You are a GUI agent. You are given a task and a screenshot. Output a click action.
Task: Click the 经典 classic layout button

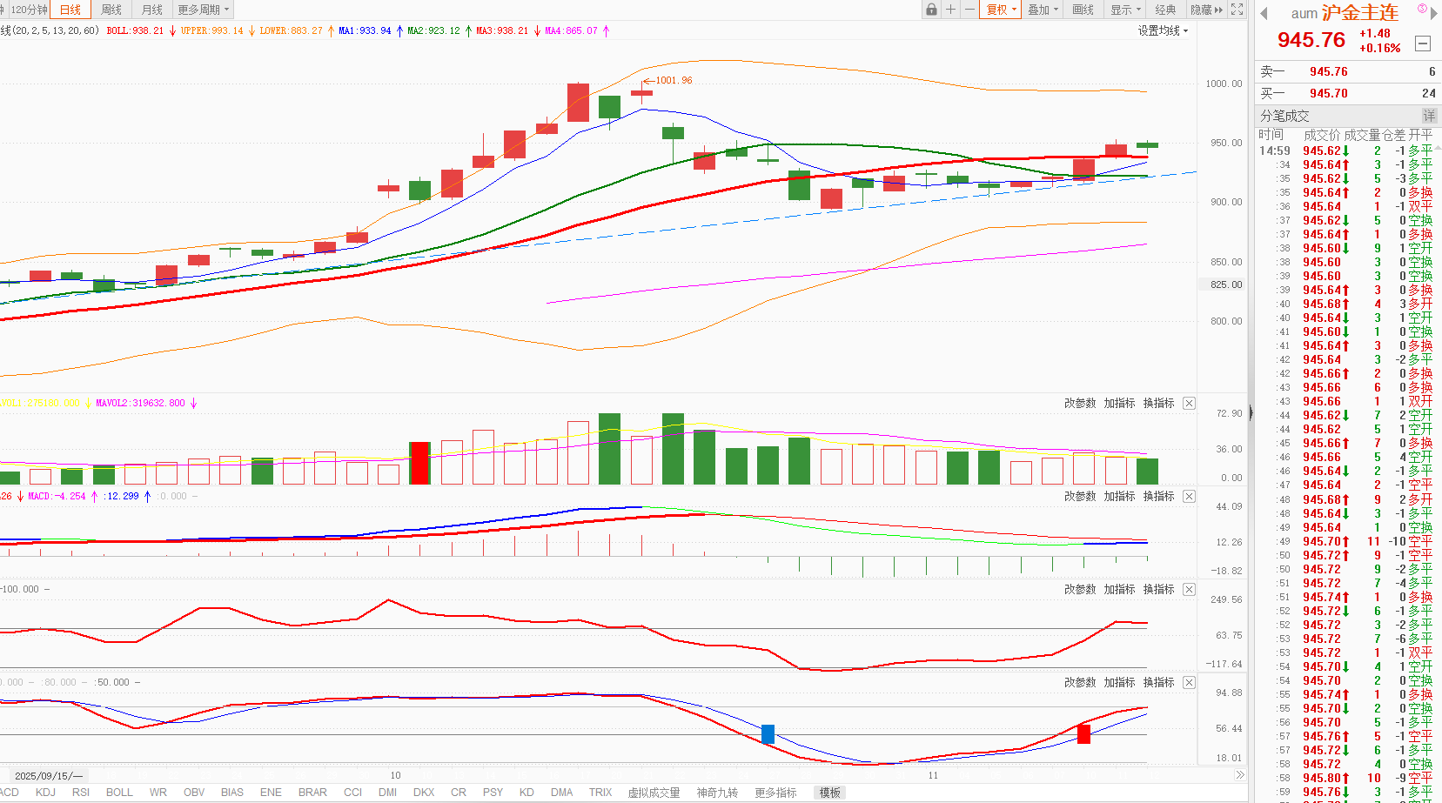(x=1166, y=10)
